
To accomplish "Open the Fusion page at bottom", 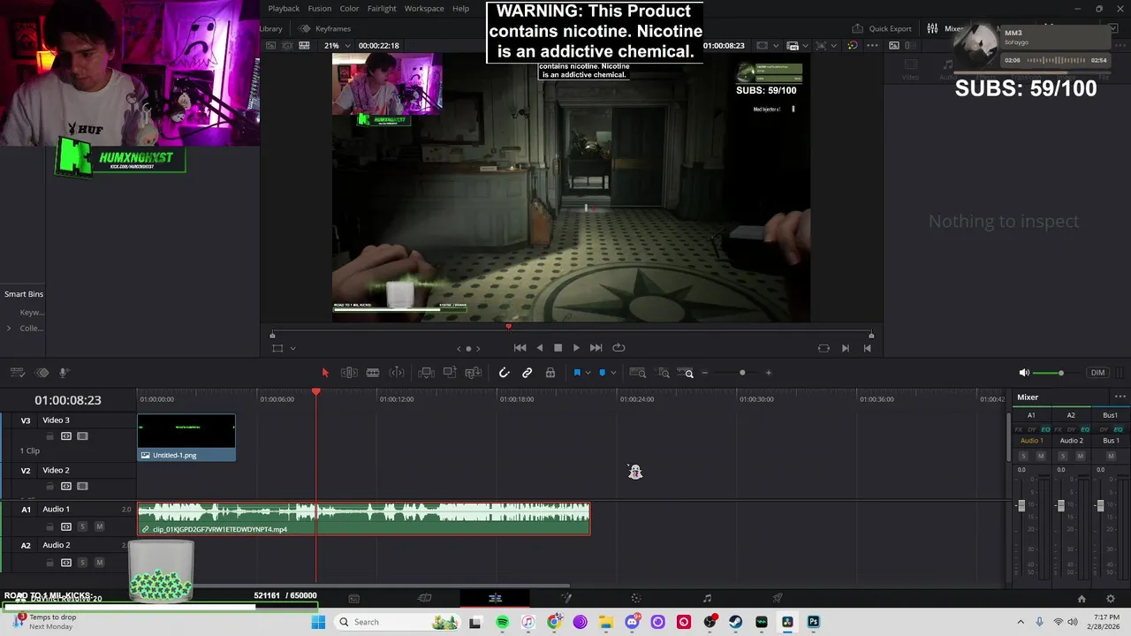I will coord(566,598).
